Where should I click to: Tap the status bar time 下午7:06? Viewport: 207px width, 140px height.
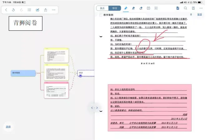click(x=7, y=2)
